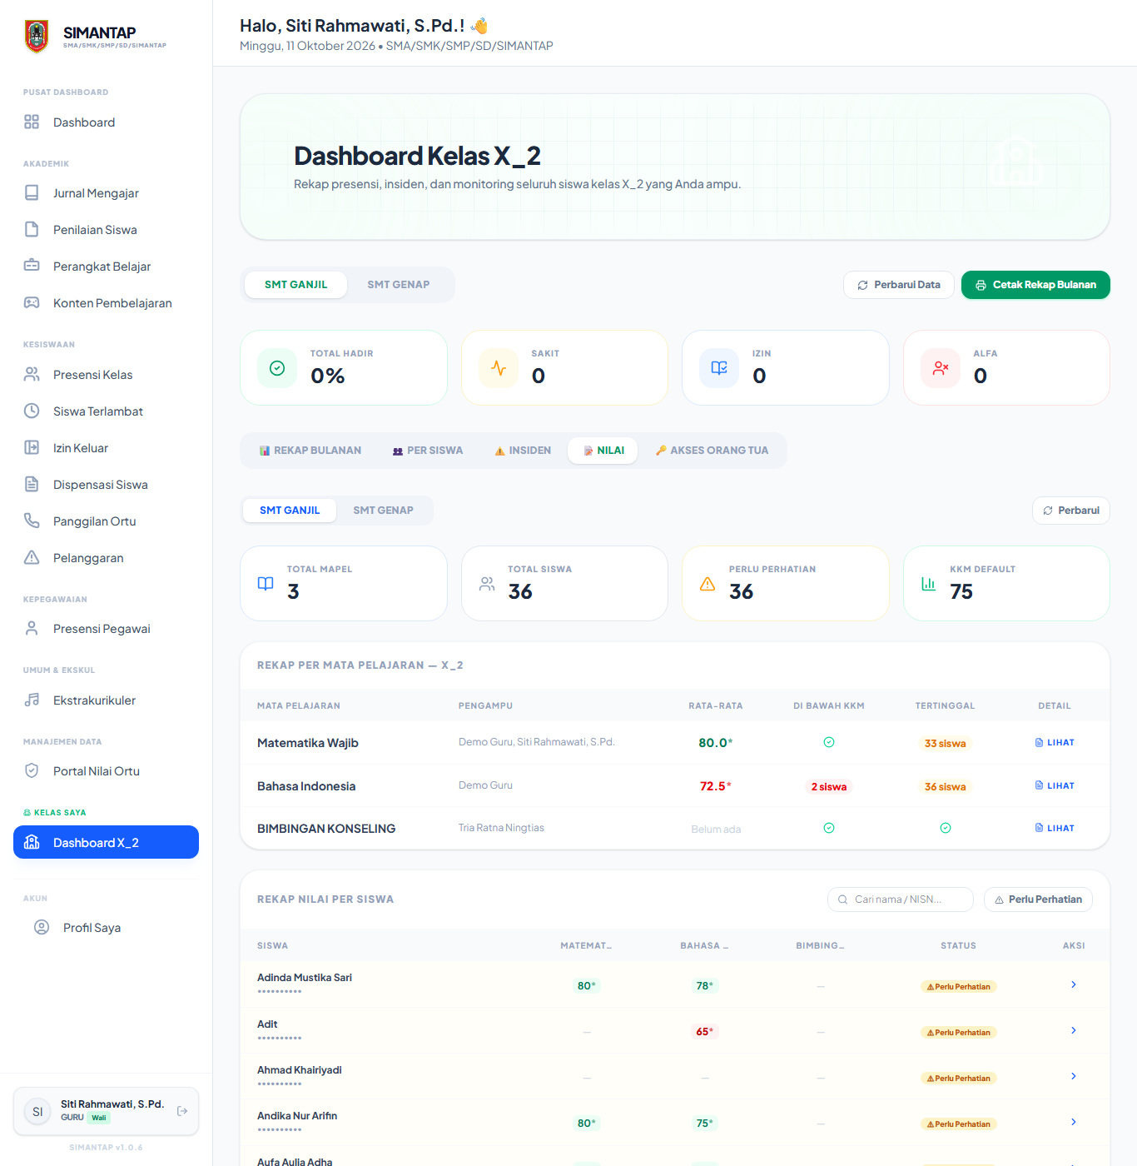Click Perbarui button in Nilai section
This screenshot has width=1137, height=1166.
click(x=1071, y=511)
